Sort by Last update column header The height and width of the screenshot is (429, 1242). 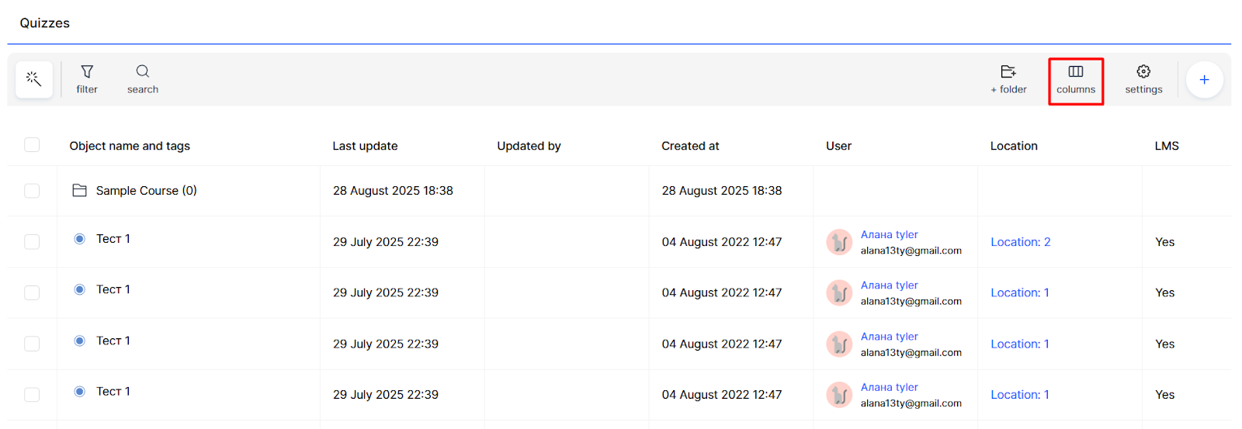pyautogui.click(x=365, y=146)
